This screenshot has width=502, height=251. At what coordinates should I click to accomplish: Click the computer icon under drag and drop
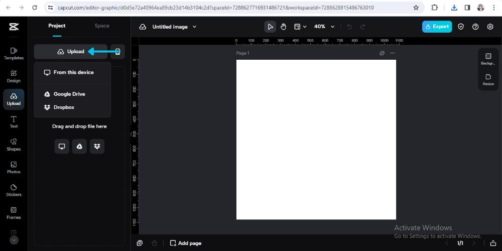(x=62, y=146)
